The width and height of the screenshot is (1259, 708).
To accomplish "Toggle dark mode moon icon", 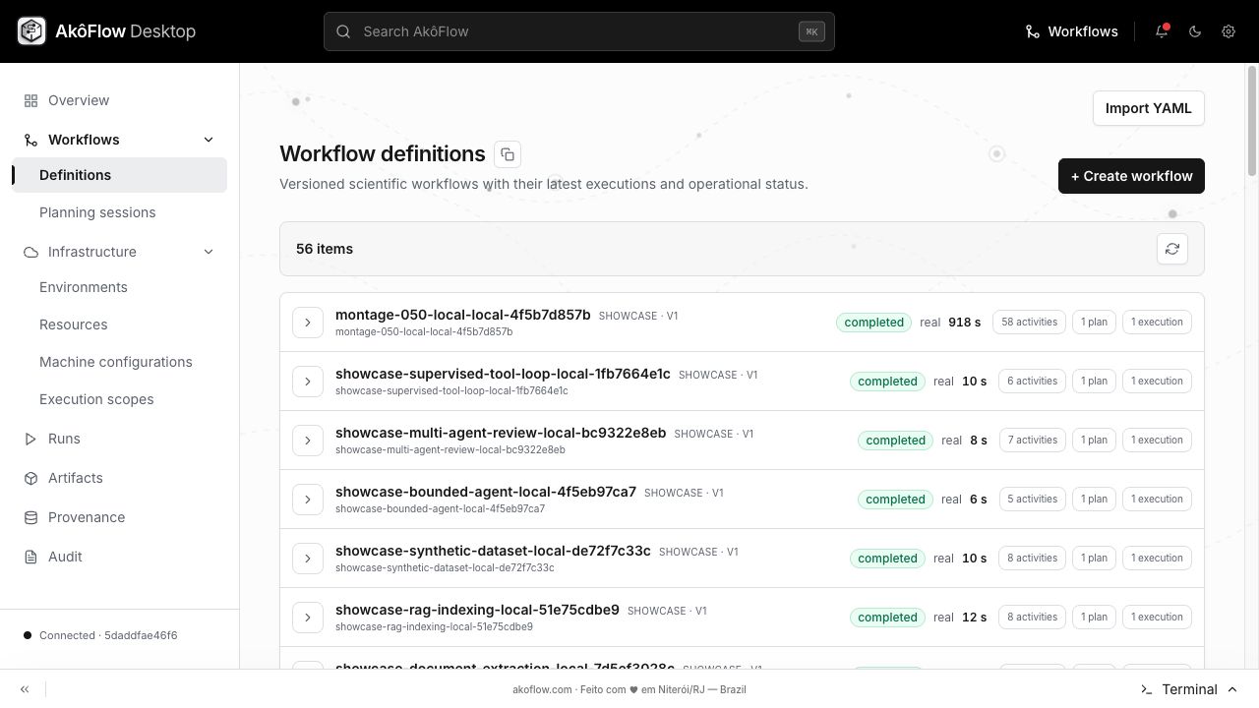I will click(x=1195, y=31).
